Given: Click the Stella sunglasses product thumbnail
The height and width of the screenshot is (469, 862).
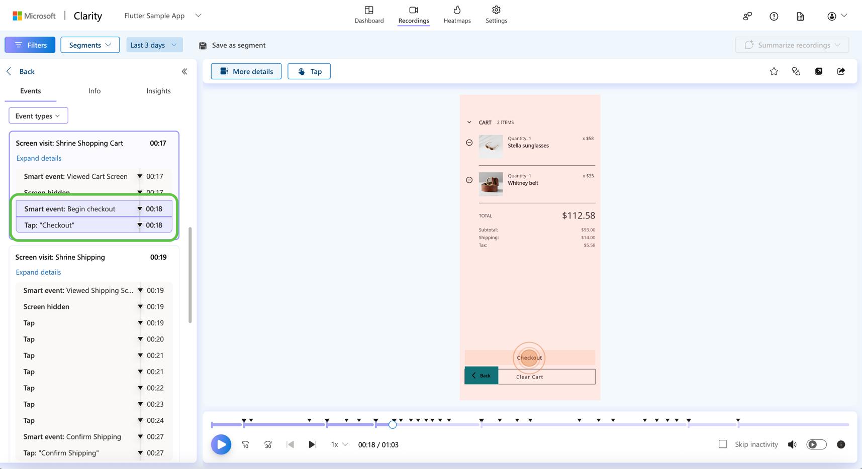Looking at the screenshot, I should (x=491, y=147).
